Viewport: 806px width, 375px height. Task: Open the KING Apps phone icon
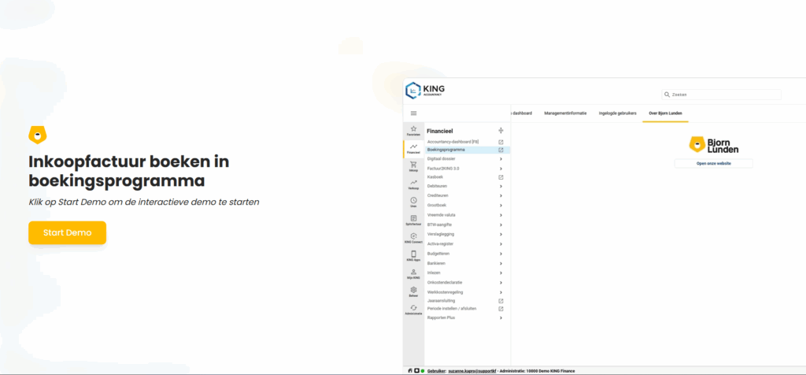413,256
